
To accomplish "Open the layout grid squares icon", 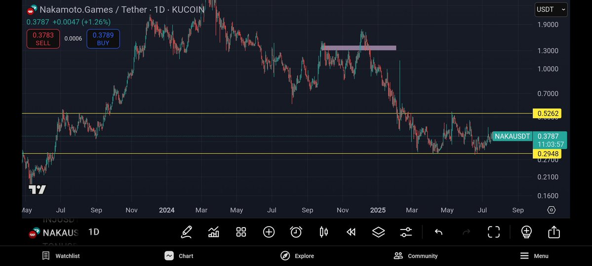I will (x=241, y=232).
